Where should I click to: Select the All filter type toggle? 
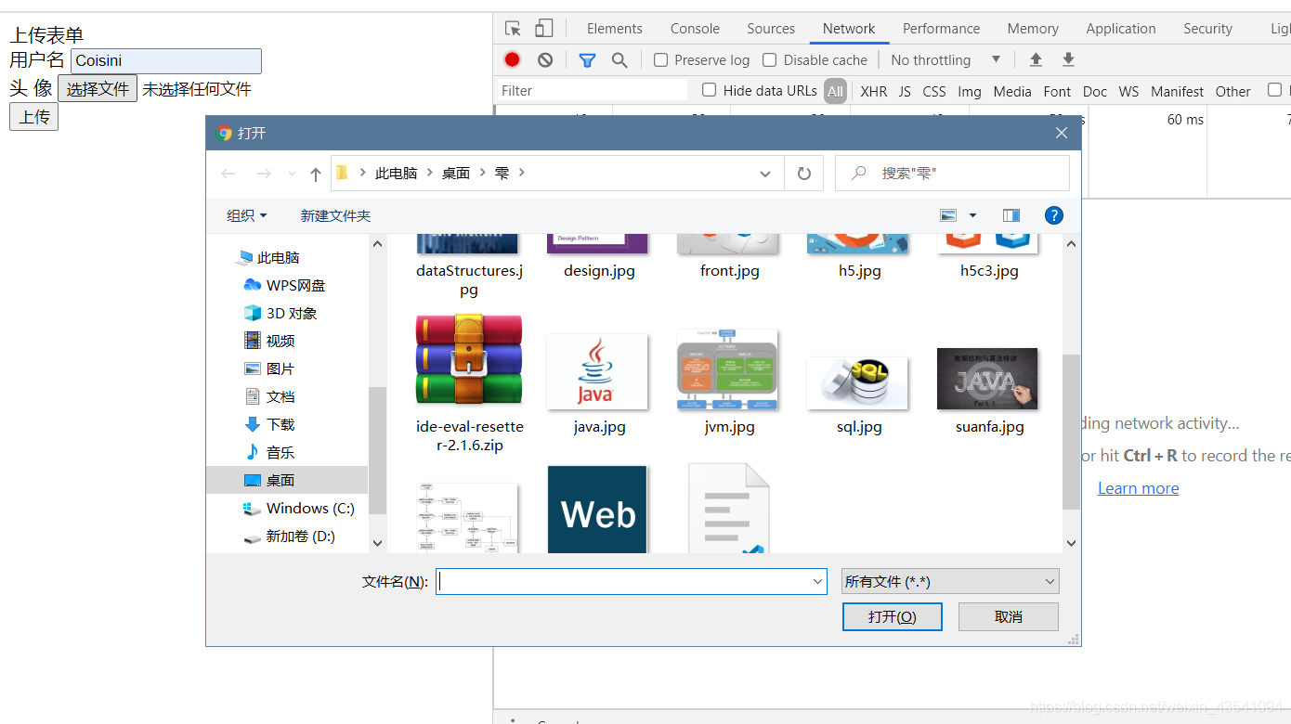point(836,91)
